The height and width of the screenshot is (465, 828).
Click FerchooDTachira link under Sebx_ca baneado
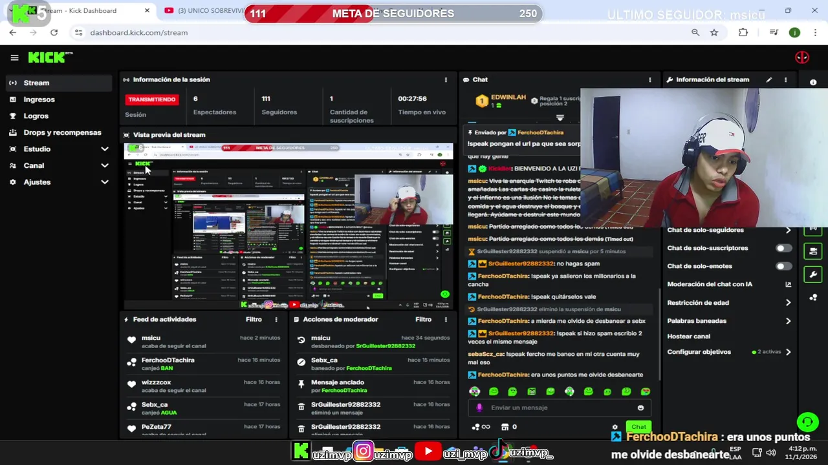(x=369, y=368)
